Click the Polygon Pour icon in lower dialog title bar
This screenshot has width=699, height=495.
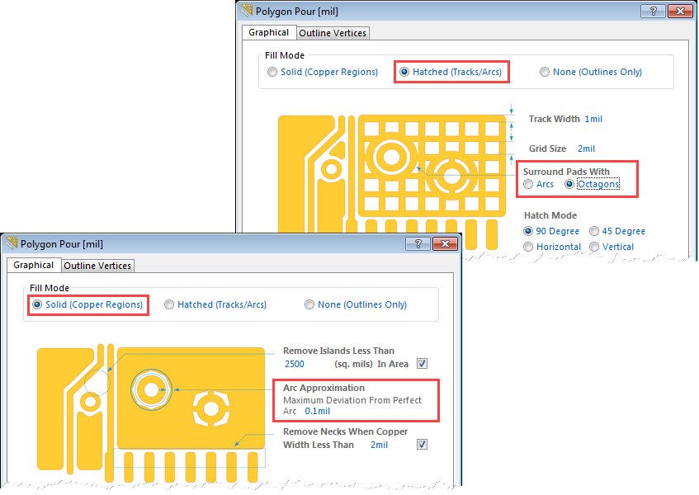tap(12, 244)
